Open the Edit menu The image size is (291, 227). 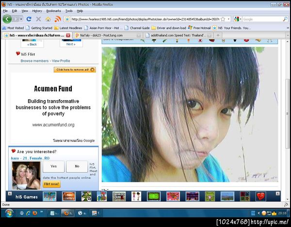(x=15, y=11)
